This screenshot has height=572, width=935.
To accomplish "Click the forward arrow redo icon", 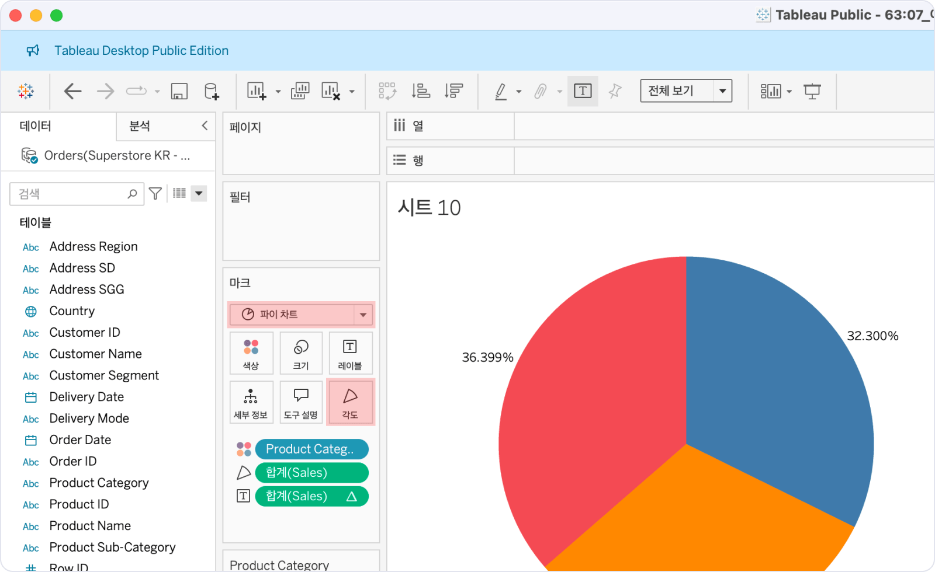I will tap(105, 91).
